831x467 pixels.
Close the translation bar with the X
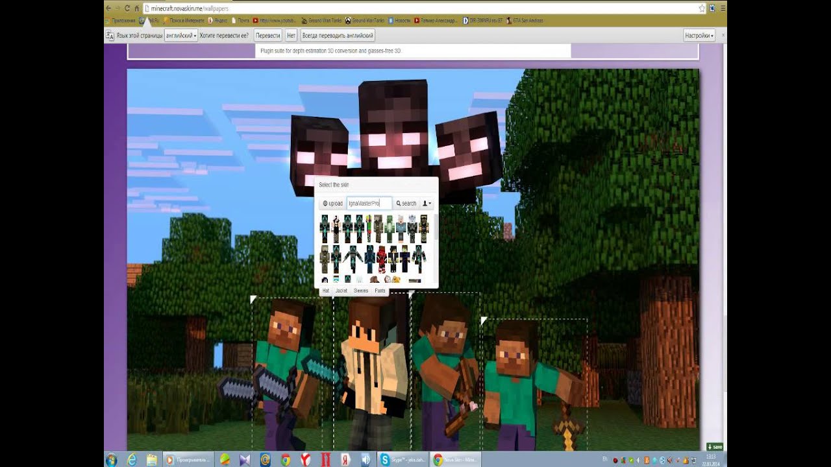[723, 36]
